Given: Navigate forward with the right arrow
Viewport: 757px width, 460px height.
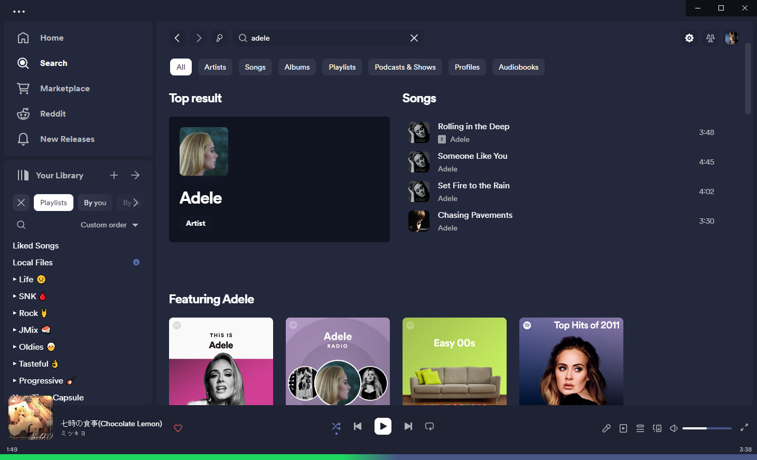Looking at the screenshot, I should pyautogui.click(x=199, y=38).
